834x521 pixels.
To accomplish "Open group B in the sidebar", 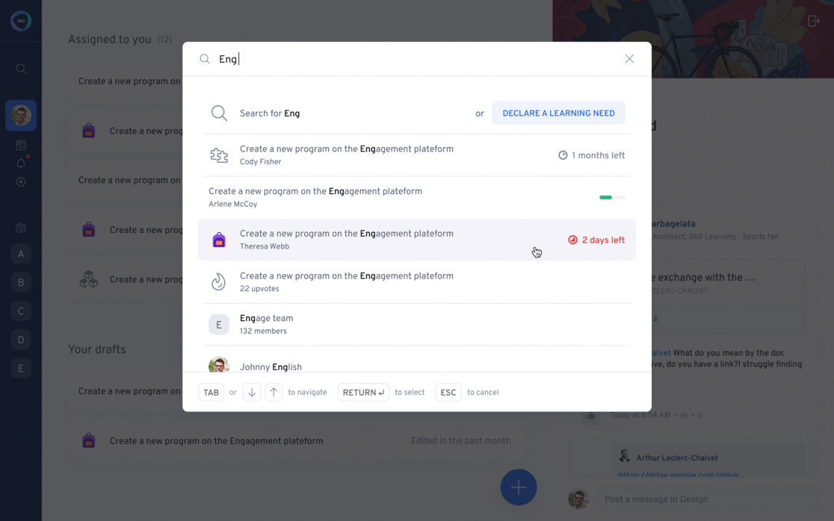I will coord(21,282).
